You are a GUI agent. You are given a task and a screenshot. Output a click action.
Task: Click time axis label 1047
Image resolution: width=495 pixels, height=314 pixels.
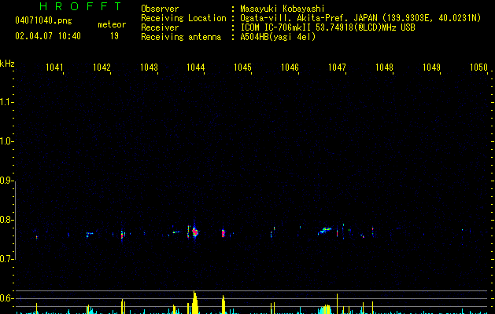(x=337, y=68)
